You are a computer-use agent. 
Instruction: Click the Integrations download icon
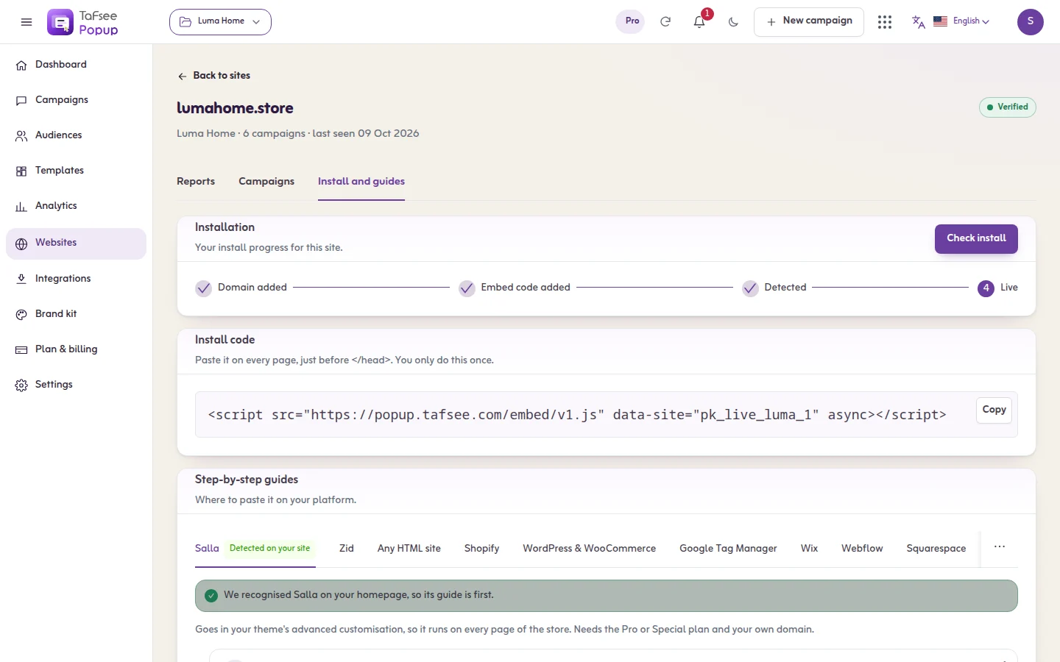(21, 279)
